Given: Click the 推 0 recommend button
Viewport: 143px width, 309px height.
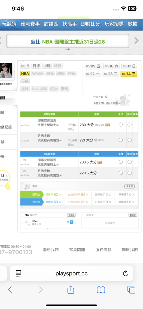Looking at the screenshot, I should pyautogui.click(x=70, y=222).
